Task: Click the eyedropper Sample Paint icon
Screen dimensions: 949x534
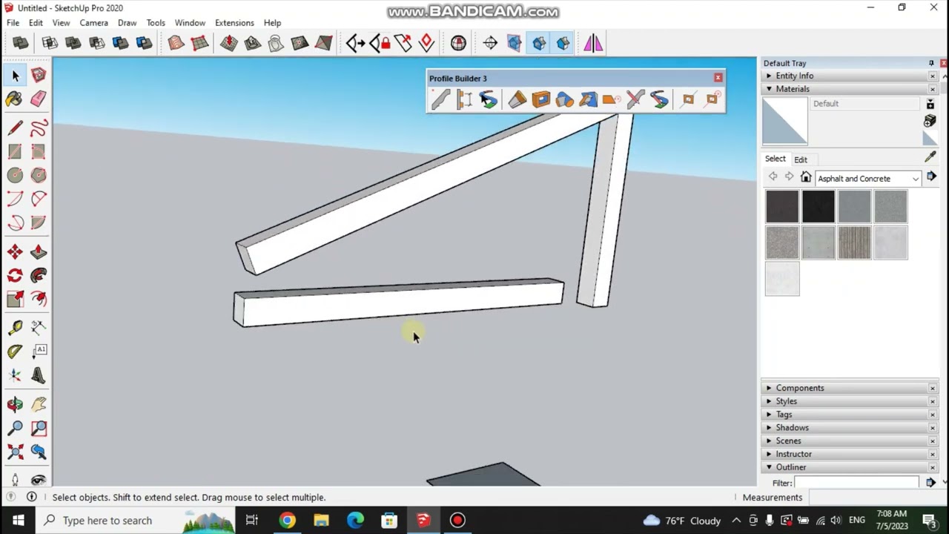Action: click(930, 157)
